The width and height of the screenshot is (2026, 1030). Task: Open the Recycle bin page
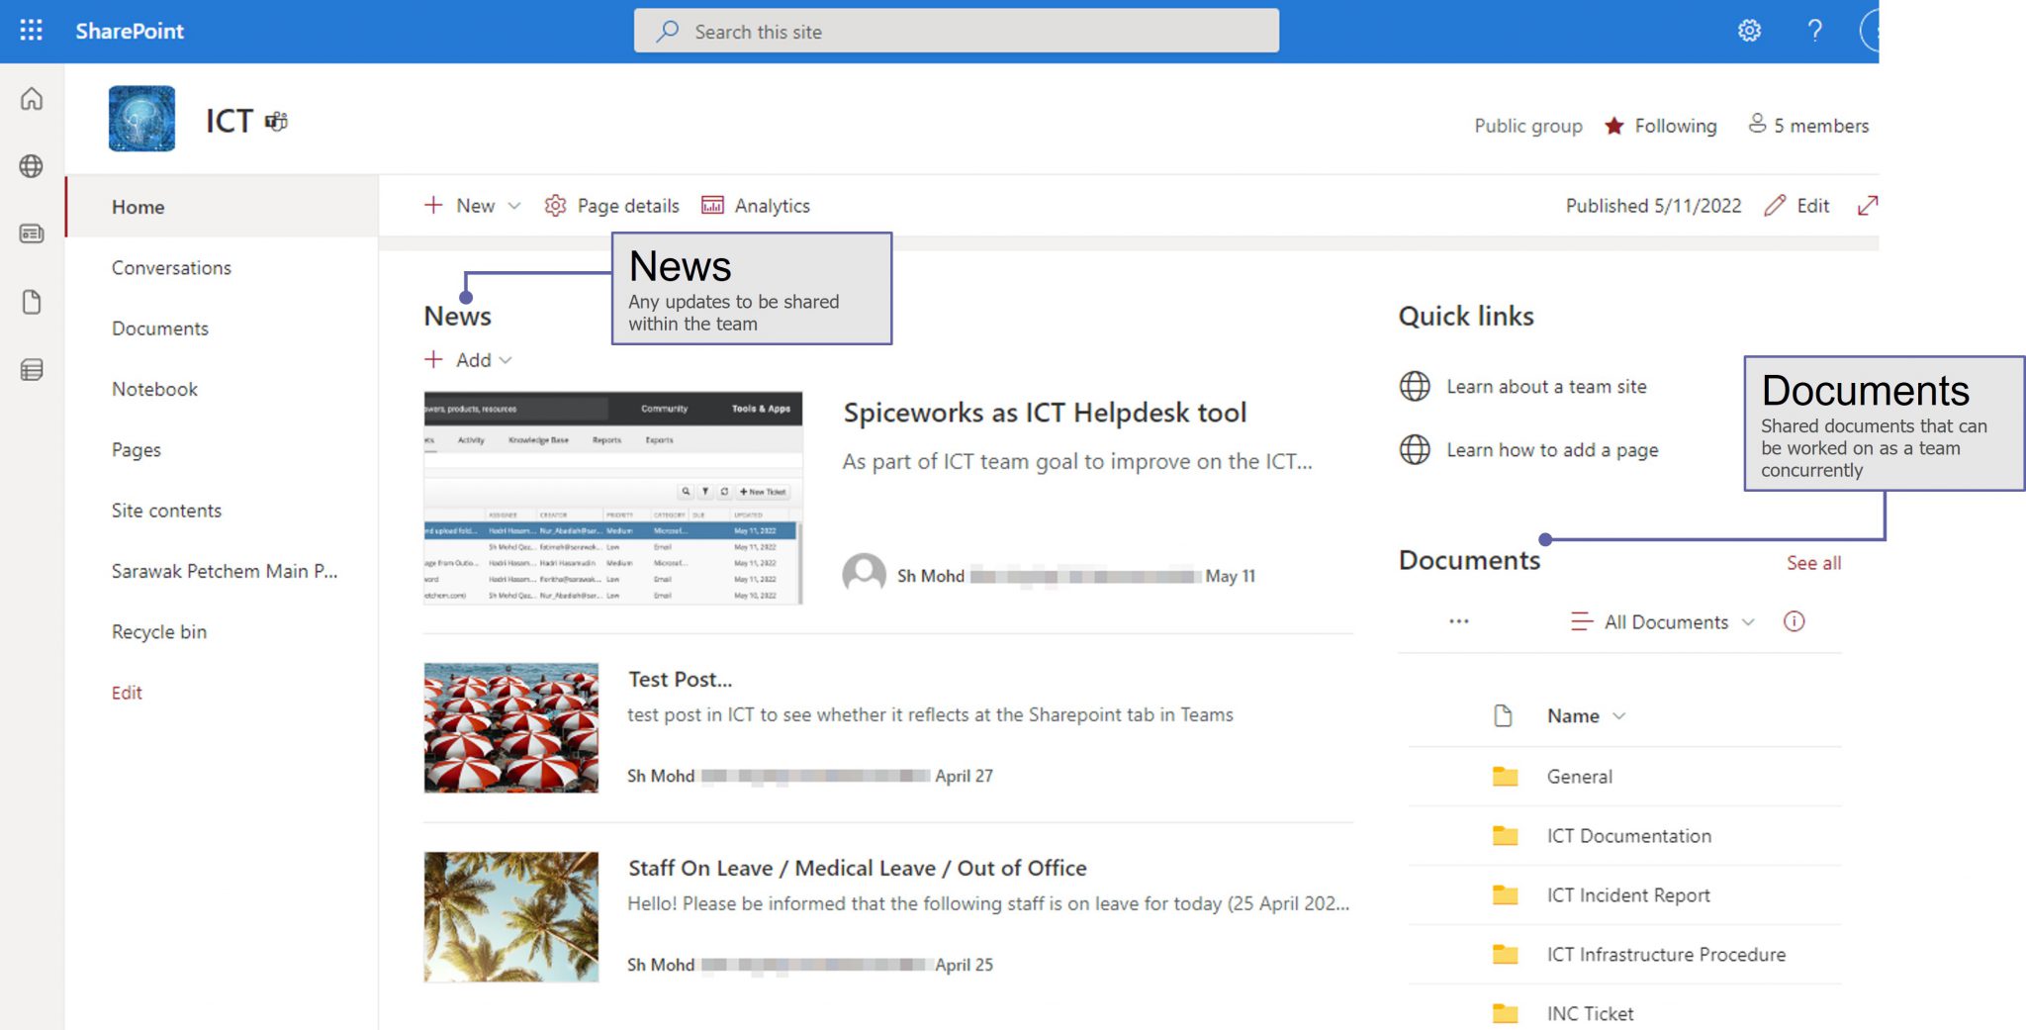point(159,631)
